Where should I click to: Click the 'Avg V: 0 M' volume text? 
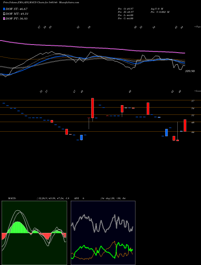(156, 8)
